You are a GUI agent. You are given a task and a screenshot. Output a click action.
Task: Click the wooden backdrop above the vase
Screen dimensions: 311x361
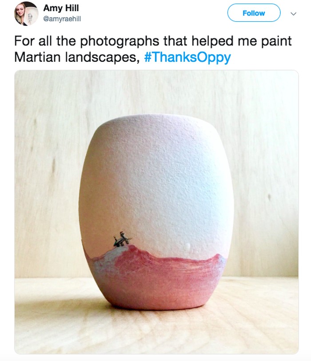tap(155, 89)
